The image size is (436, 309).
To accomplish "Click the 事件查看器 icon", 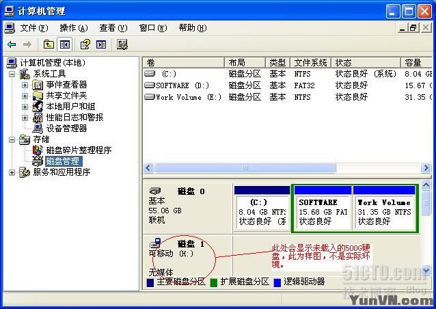I will pos(38,85).
